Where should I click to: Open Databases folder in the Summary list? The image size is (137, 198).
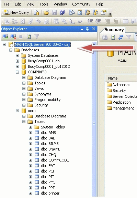click(x=118, y=85)
